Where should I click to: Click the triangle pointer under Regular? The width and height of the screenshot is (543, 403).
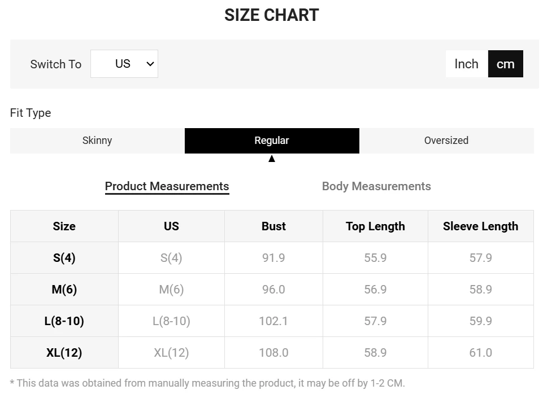(x=272, y=159)
